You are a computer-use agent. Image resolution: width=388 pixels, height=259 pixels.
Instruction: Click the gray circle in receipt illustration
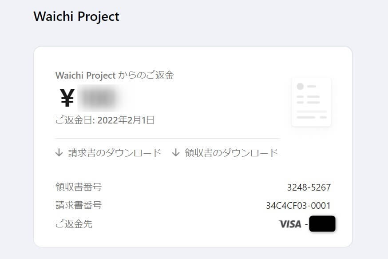pos(300,87)
